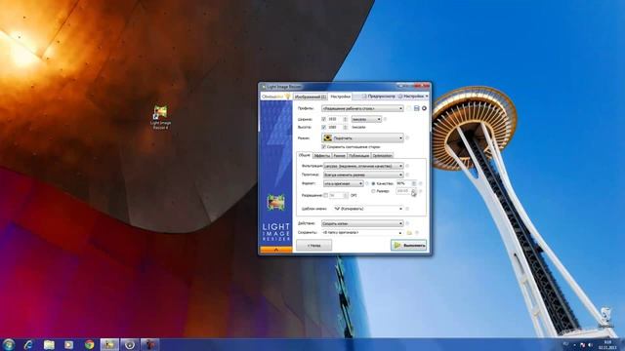Click the help icon beside Политика
Viewport: 625px width, 351px height.
coord(407,175)
